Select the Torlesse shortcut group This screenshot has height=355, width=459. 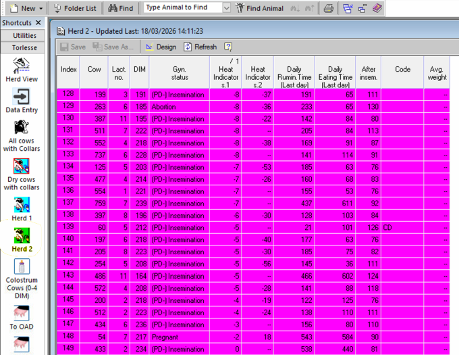[23, 47]
